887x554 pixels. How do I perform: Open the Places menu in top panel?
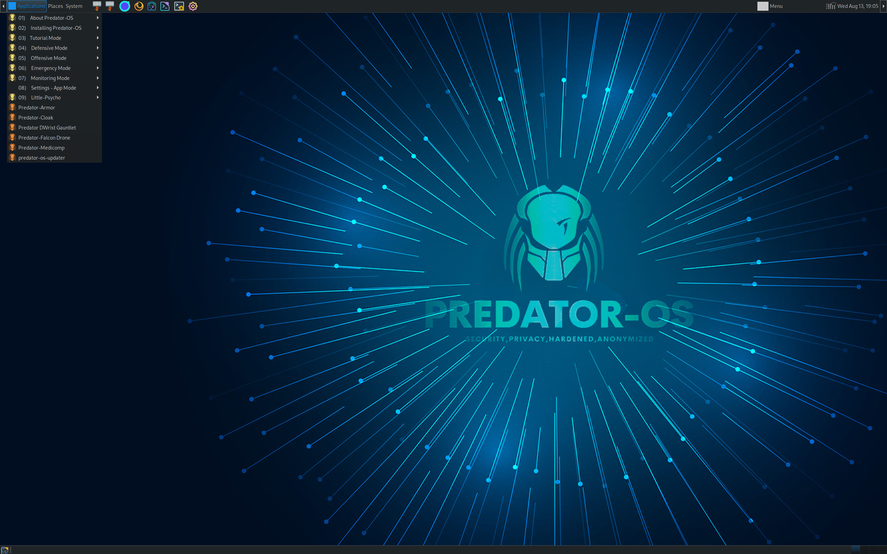click(x=55, y=6)
